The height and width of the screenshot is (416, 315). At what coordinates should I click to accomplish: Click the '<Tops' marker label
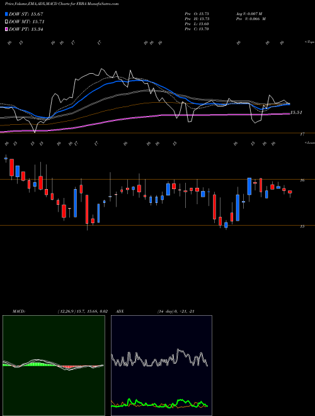tap(309, 42)
